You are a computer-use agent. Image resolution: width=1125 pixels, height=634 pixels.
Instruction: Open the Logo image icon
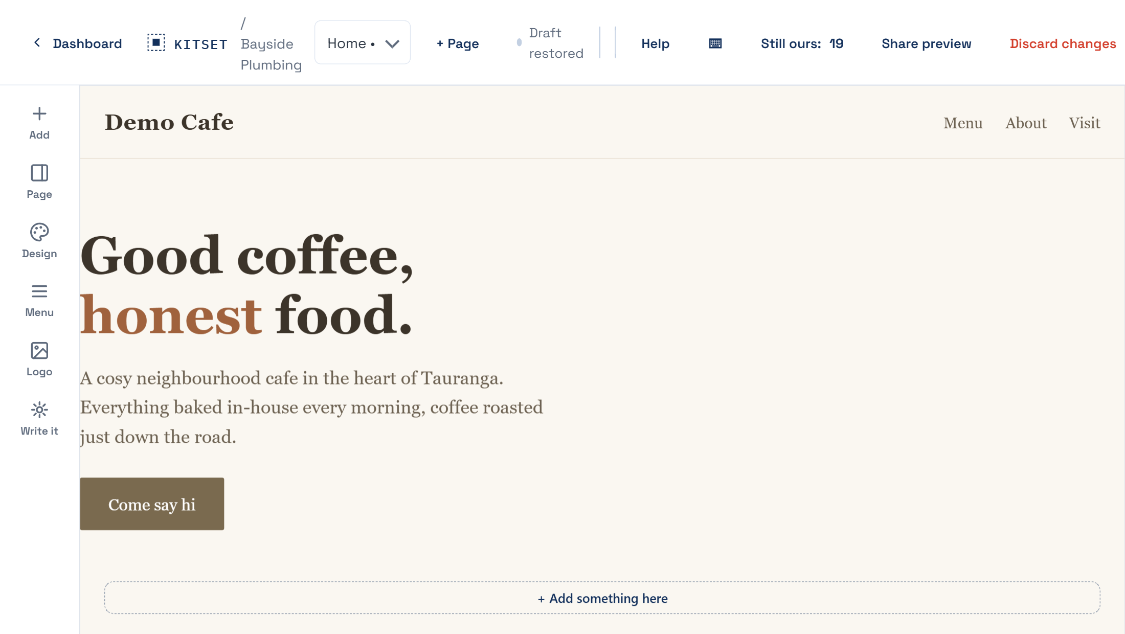pos(39,351)
